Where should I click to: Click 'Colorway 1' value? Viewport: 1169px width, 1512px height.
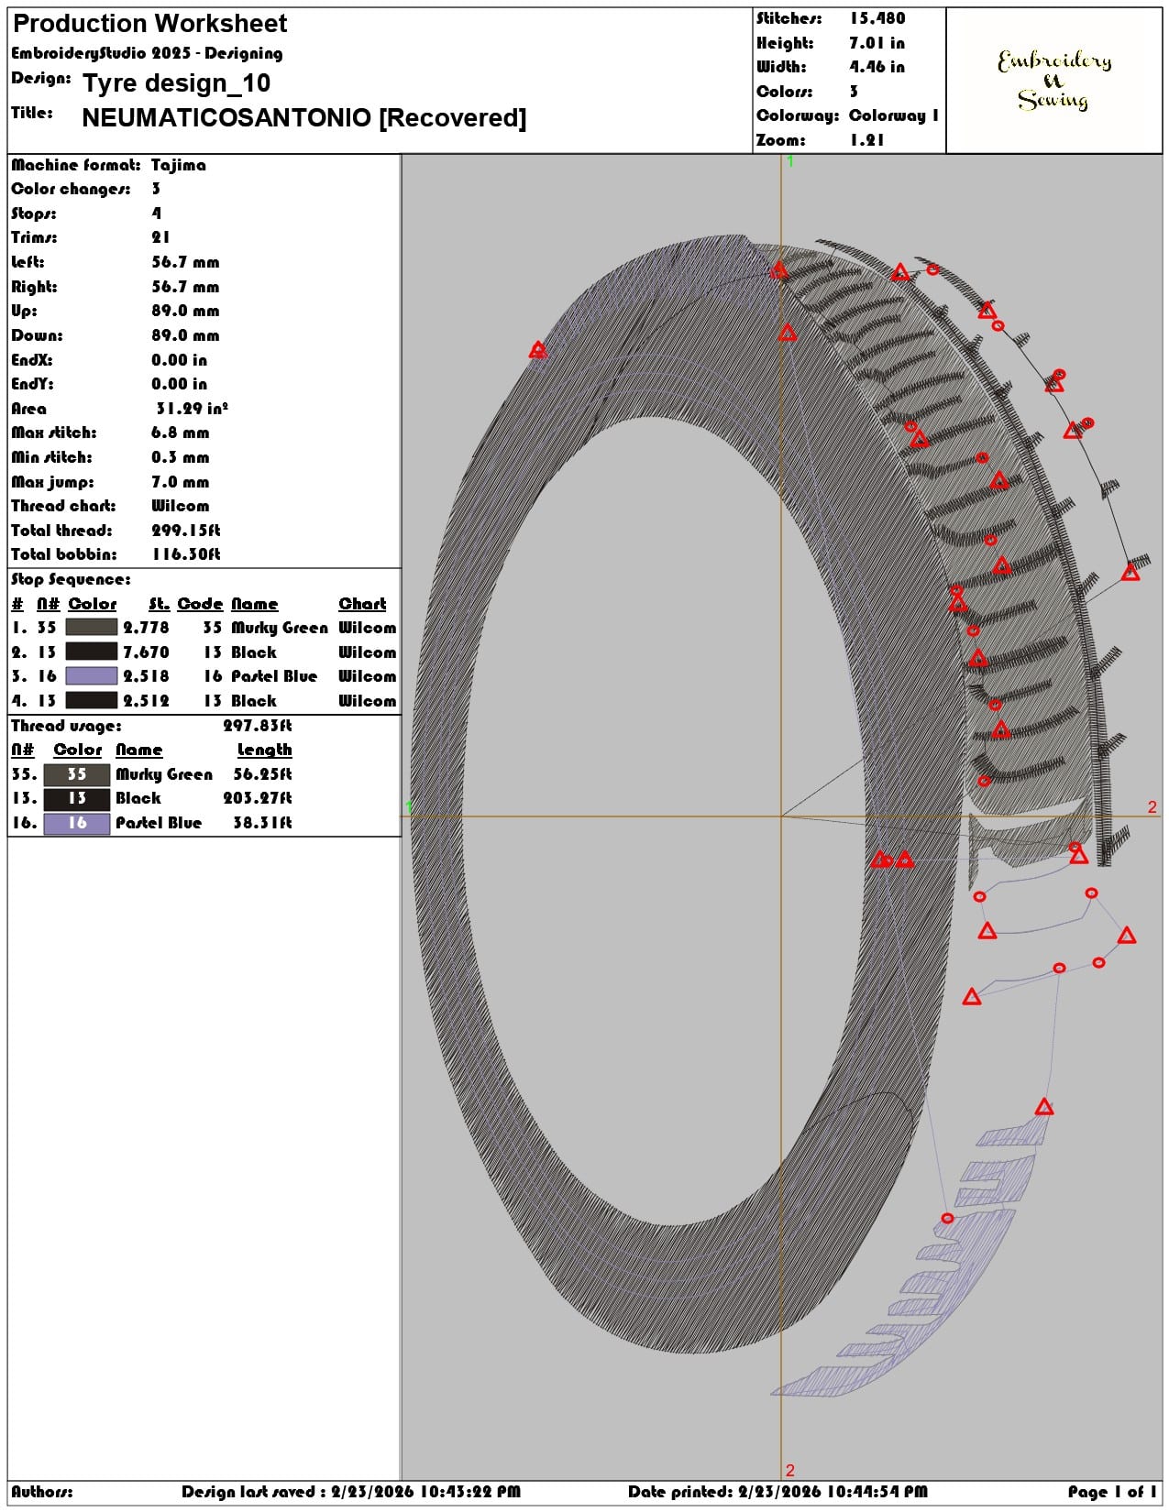pos(894,115)
